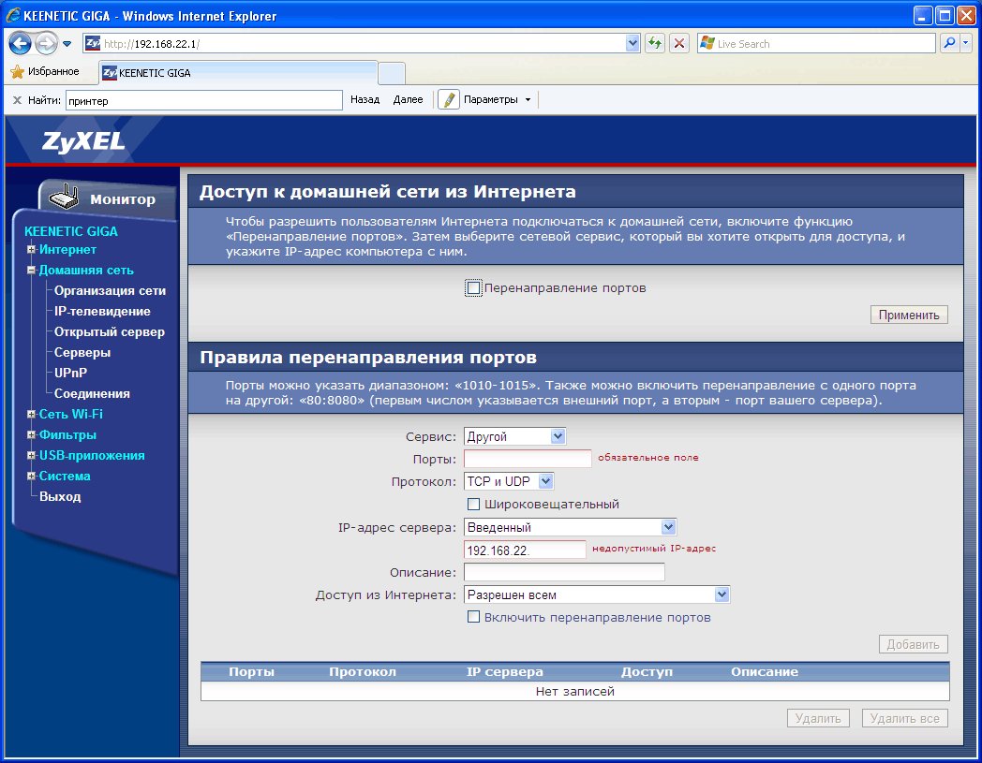The width and height of the screenshot is (982, 763).
Task: Expand the 'Система' tree section
Action: click(x=31, y=476)
